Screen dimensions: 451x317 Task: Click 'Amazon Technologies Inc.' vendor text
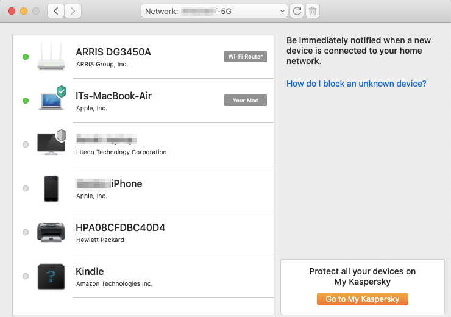pyautogui.click(x=114, y=284)
